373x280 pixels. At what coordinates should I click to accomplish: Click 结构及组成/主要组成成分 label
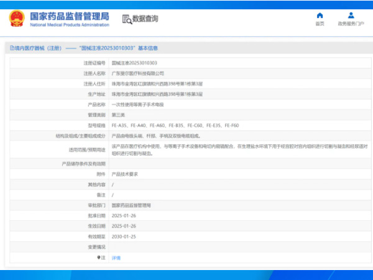coord(80,136)
